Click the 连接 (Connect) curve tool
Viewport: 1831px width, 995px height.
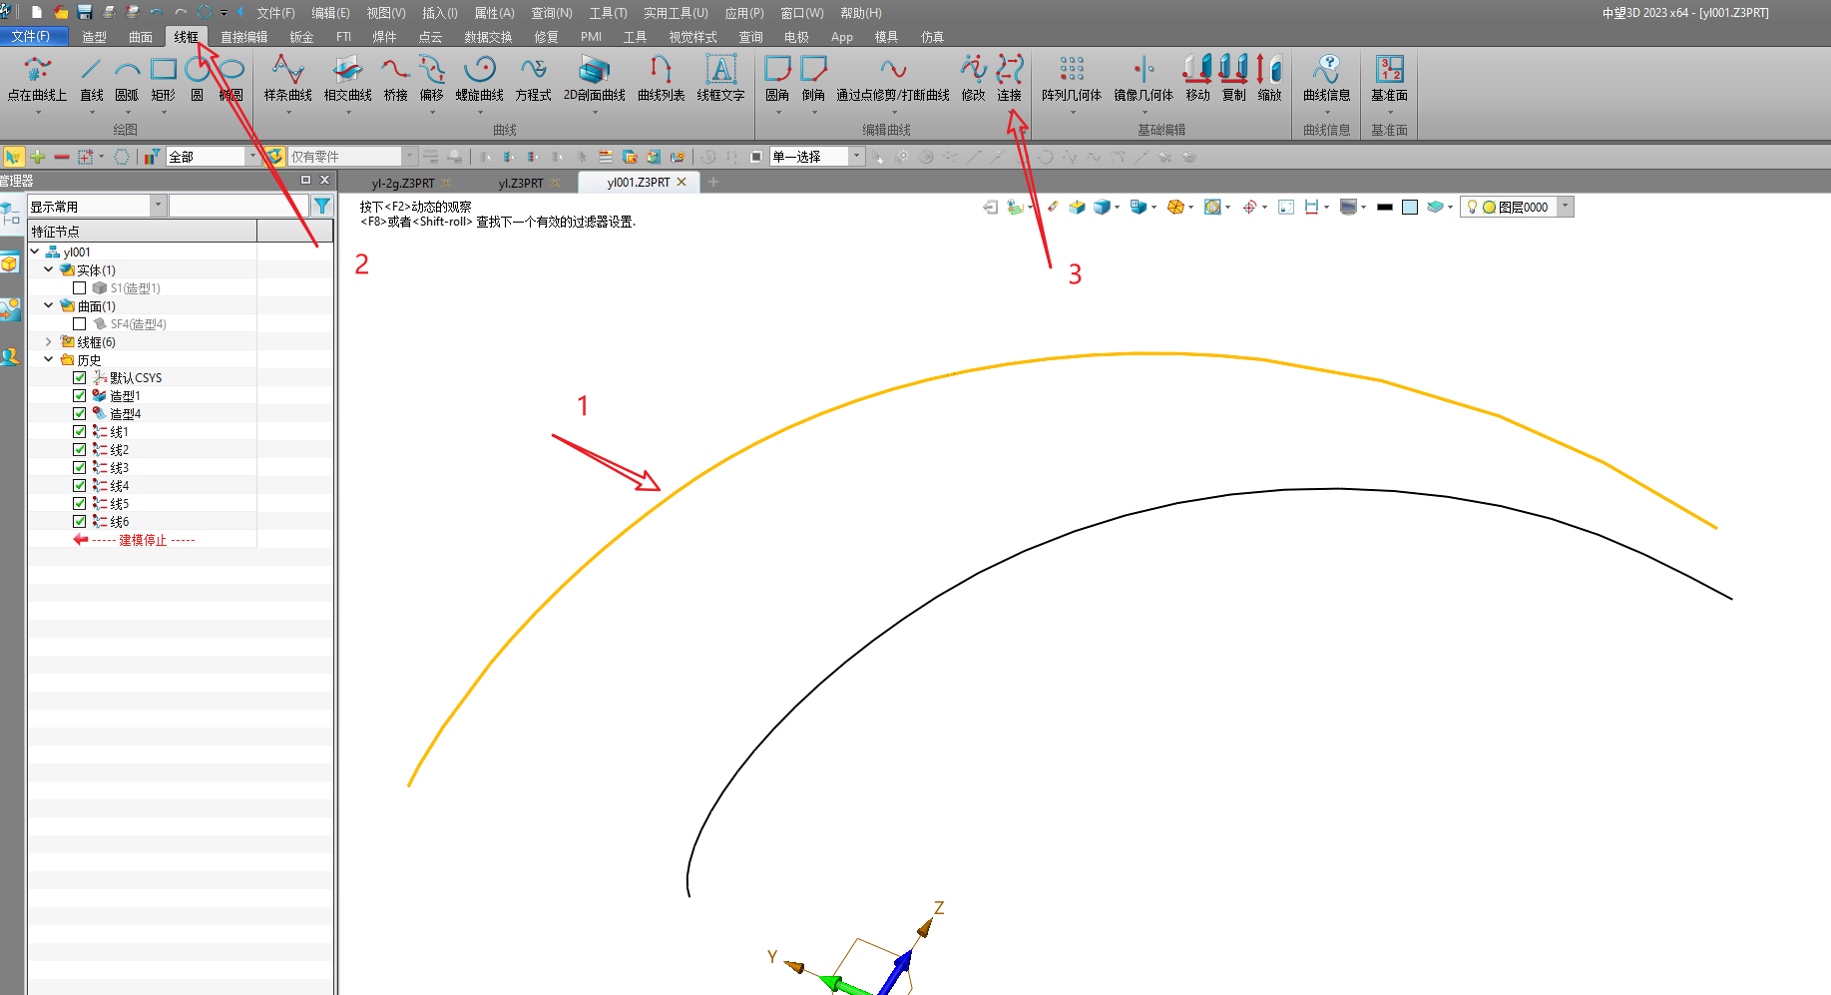point(1010,79)
